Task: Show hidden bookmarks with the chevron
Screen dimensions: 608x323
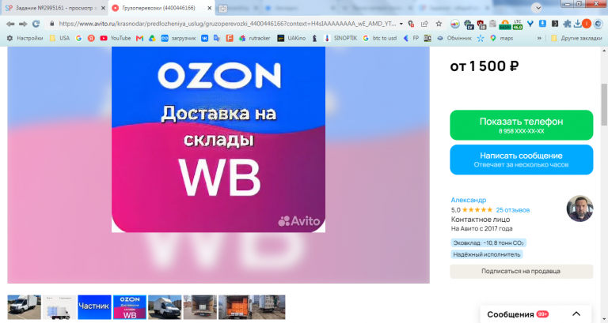Action: point(539,38)
